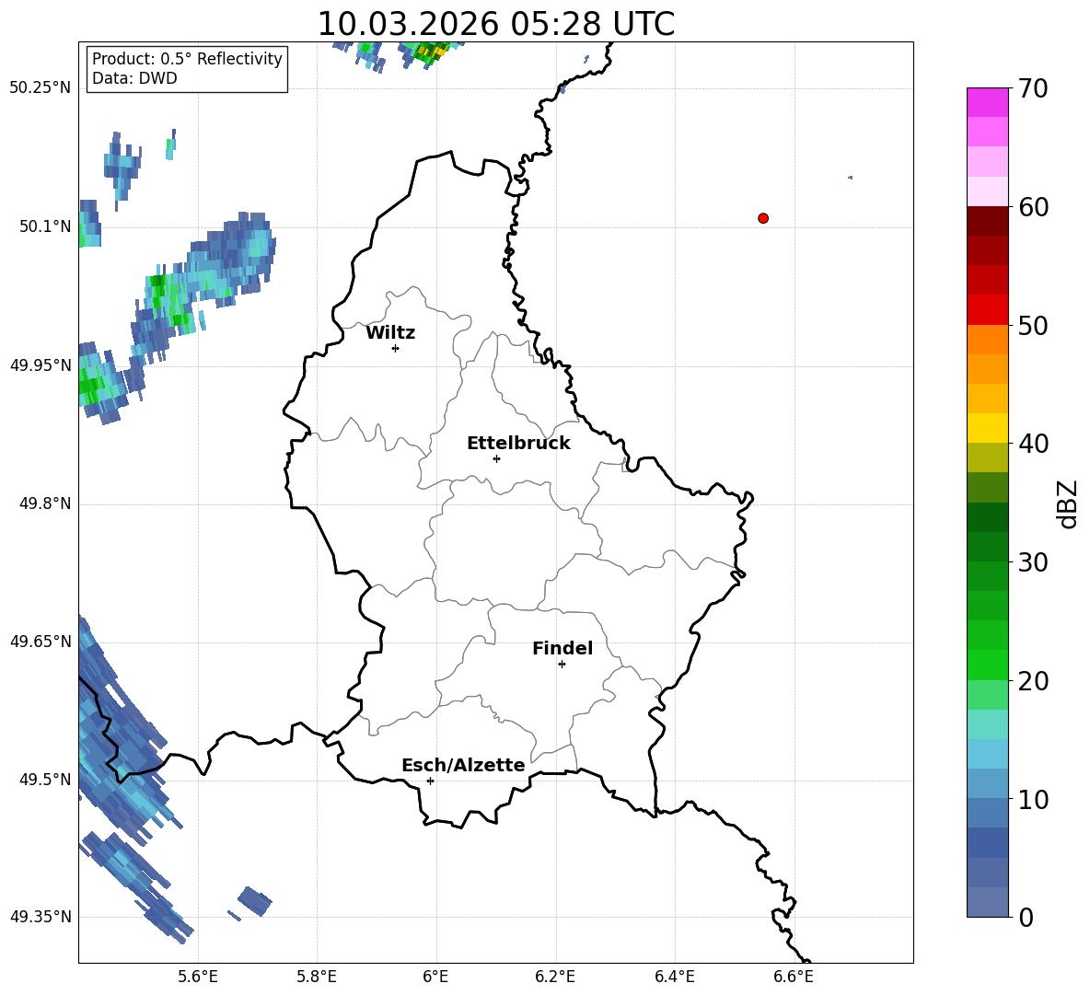
Task: Click the Esch/Alzette cross marker
Action: (x=430, y=781)
